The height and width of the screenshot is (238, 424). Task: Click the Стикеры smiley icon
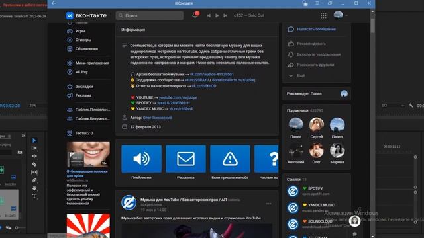click(70, 40)
